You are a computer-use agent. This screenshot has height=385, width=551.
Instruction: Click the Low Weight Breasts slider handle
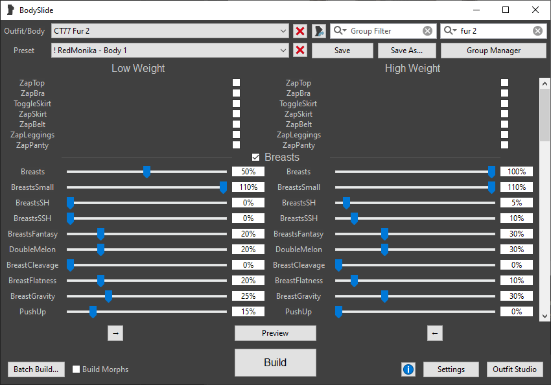pyautogui.click(x=147, y=172)
